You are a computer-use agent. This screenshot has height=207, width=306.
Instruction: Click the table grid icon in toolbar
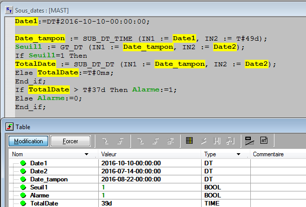tap(190, 141)
